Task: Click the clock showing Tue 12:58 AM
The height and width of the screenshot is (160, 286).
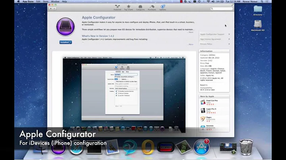Action: 233,2
